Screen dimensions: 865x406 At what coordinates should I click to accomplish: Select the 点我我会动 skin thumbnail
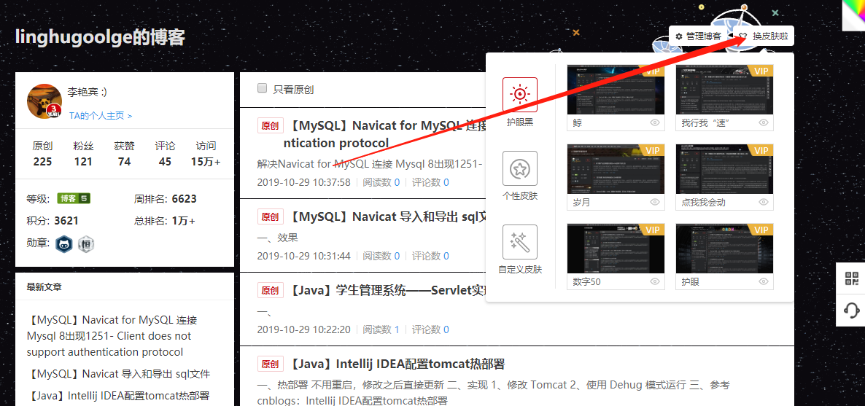[x=724, y=169]
